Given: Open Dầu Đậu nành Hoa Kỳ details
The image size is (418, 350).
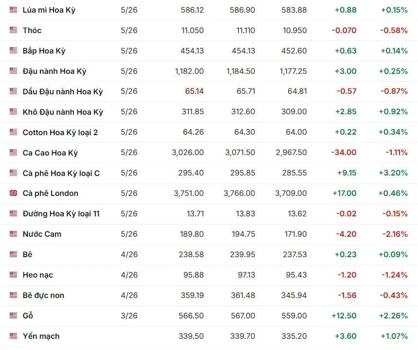Looking at the screenshot, I should pyautogui.click(x=63, y=91).
